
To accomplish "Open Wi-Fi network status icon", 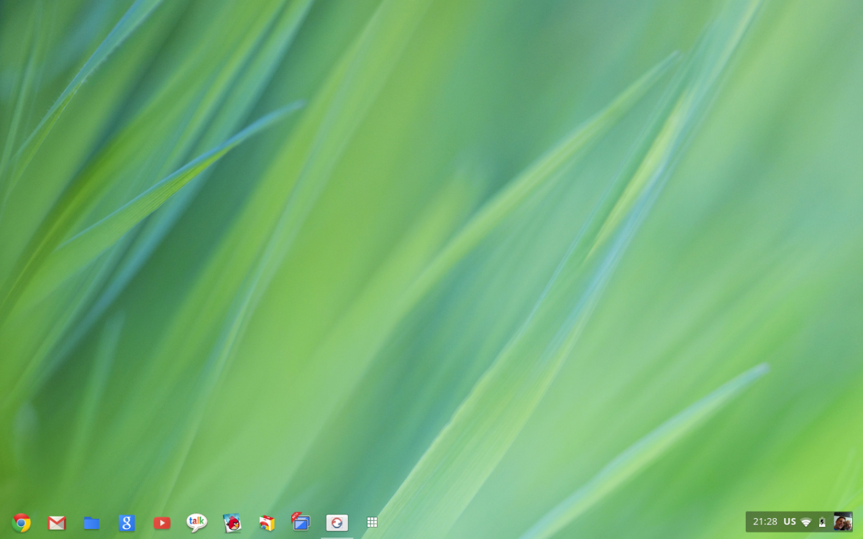I will click(x=806, y=522).
